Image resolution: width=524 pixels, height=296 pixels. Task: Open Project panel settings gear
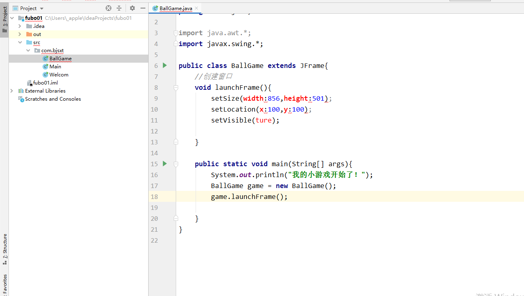[132, 8]
